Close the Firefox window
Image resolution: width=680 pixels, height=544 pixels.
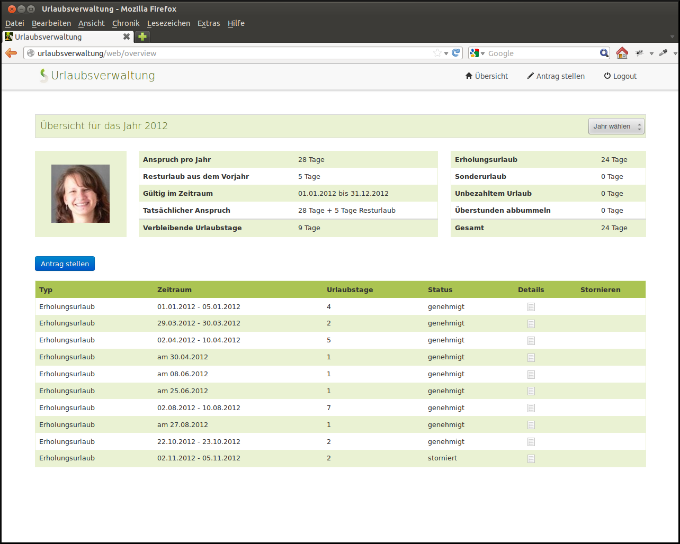12,9
